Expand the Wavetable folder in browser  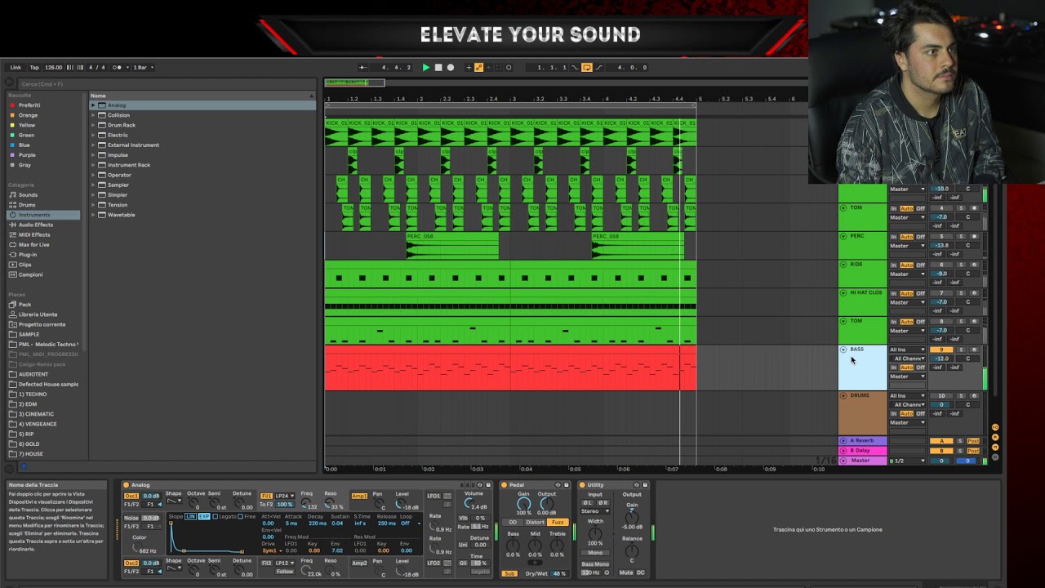[x=94, y=215]
